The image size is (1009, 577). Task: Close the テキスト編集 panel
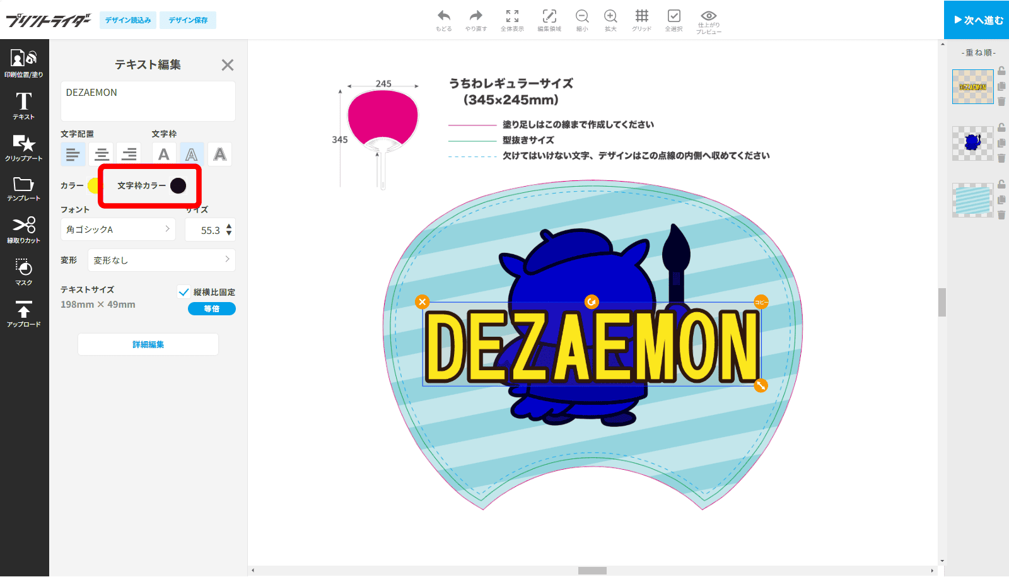(228, 65)
